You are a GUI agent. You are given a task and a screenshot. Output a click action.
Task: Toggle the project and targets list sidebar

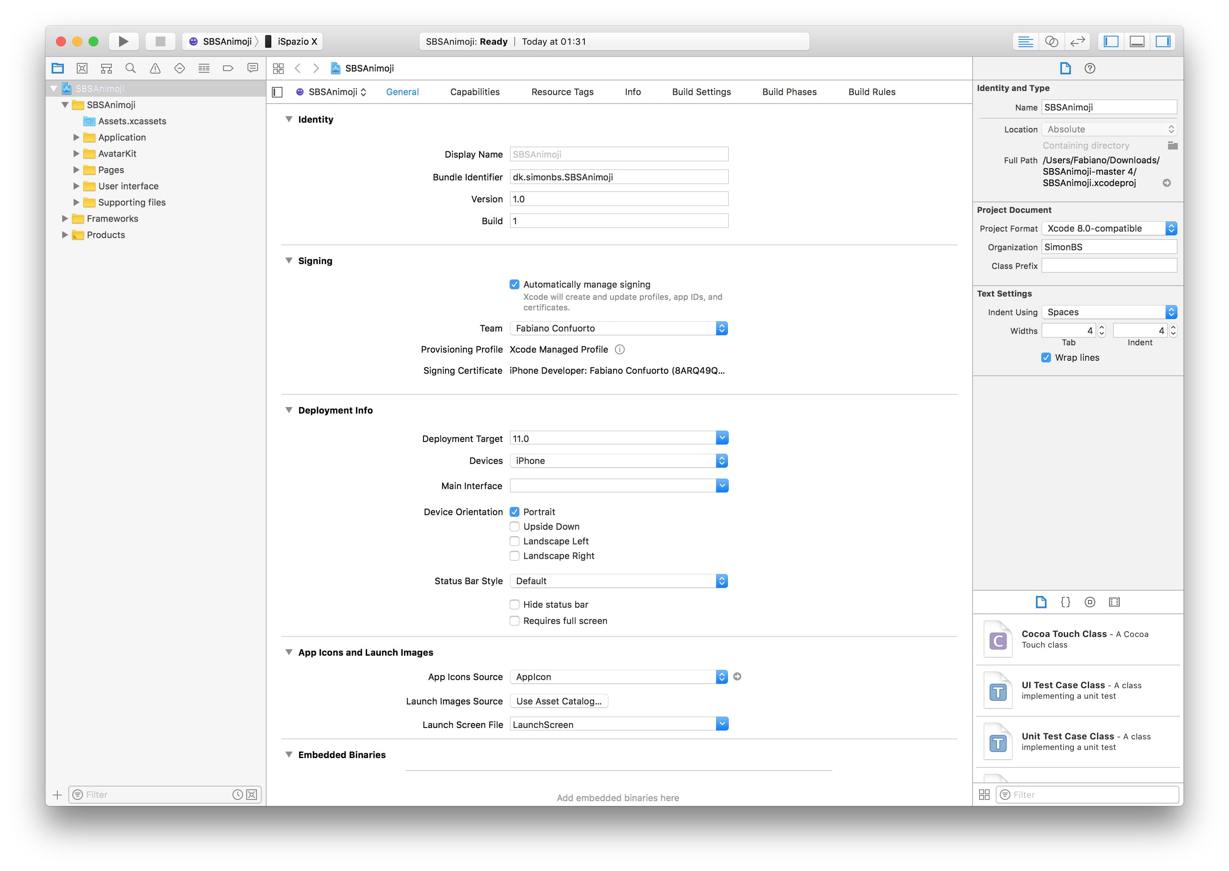point(277,92)
